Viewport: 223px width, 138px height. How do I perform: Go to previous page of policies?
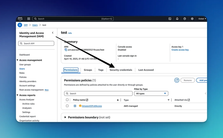[205, 94]
